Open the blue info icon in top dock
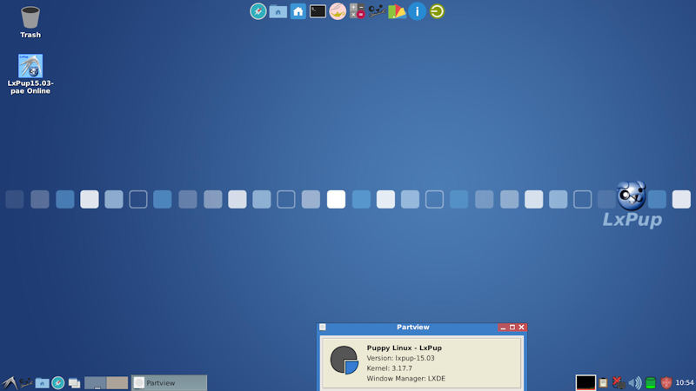The width and height of the screenshot is (696, 391). 417,11
